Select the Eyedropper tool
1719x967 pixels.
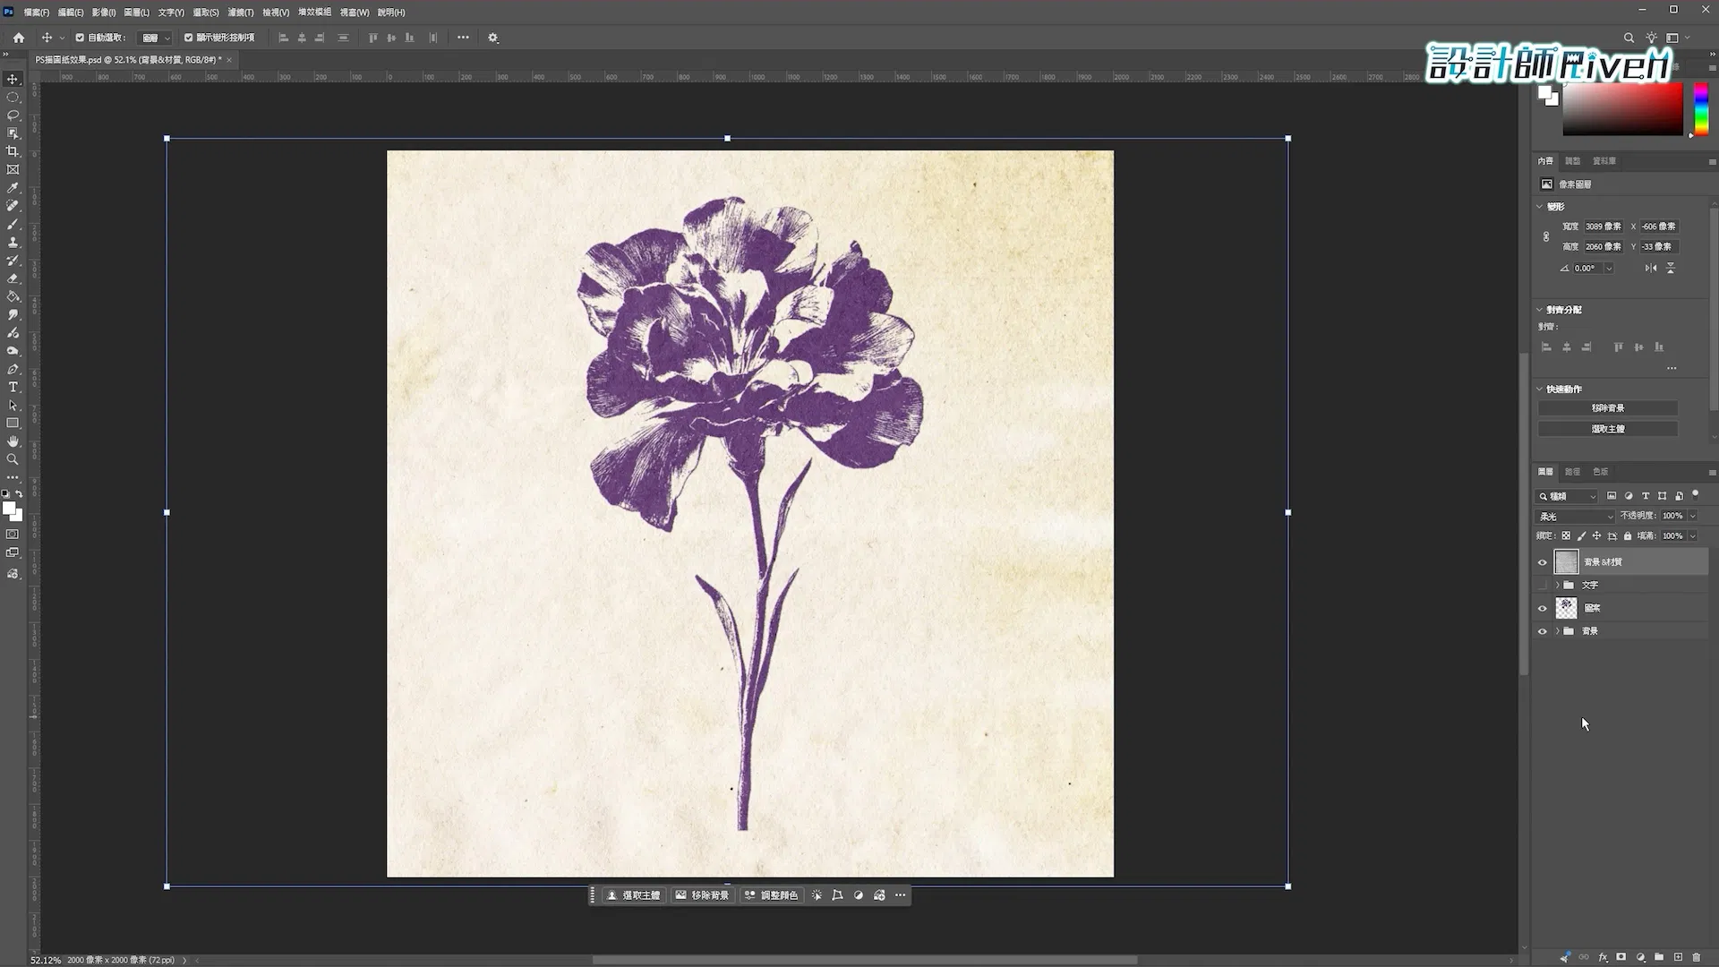tap(13, 188)
